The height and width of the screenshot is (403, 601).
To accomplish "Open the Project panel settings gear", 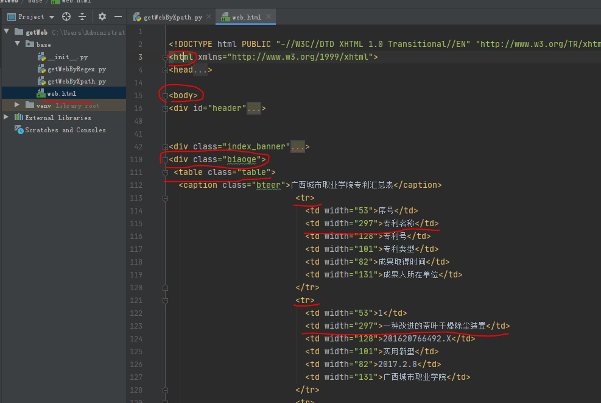I will [x=102, y=16].
